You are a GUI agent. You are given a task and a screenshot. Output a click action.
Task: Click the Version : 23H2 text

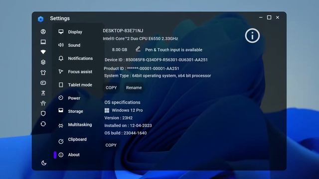tap(119, 118)
